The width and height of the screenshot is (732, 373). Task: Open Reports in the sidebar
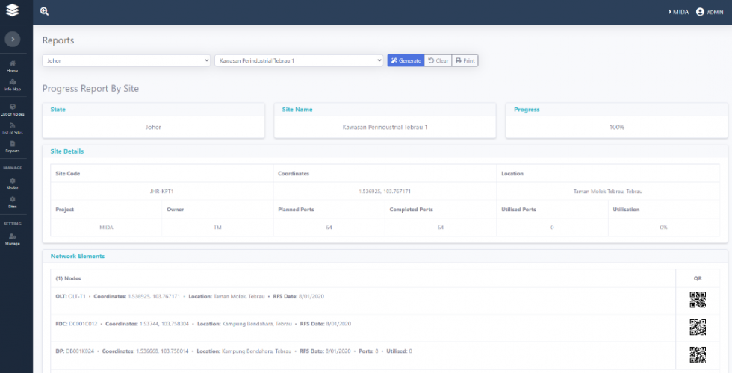13,146
